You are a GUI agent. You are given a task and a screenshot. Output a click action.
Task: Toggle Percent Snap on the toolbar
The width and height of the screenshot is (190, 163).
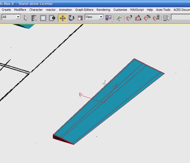[x=147, y=18]
